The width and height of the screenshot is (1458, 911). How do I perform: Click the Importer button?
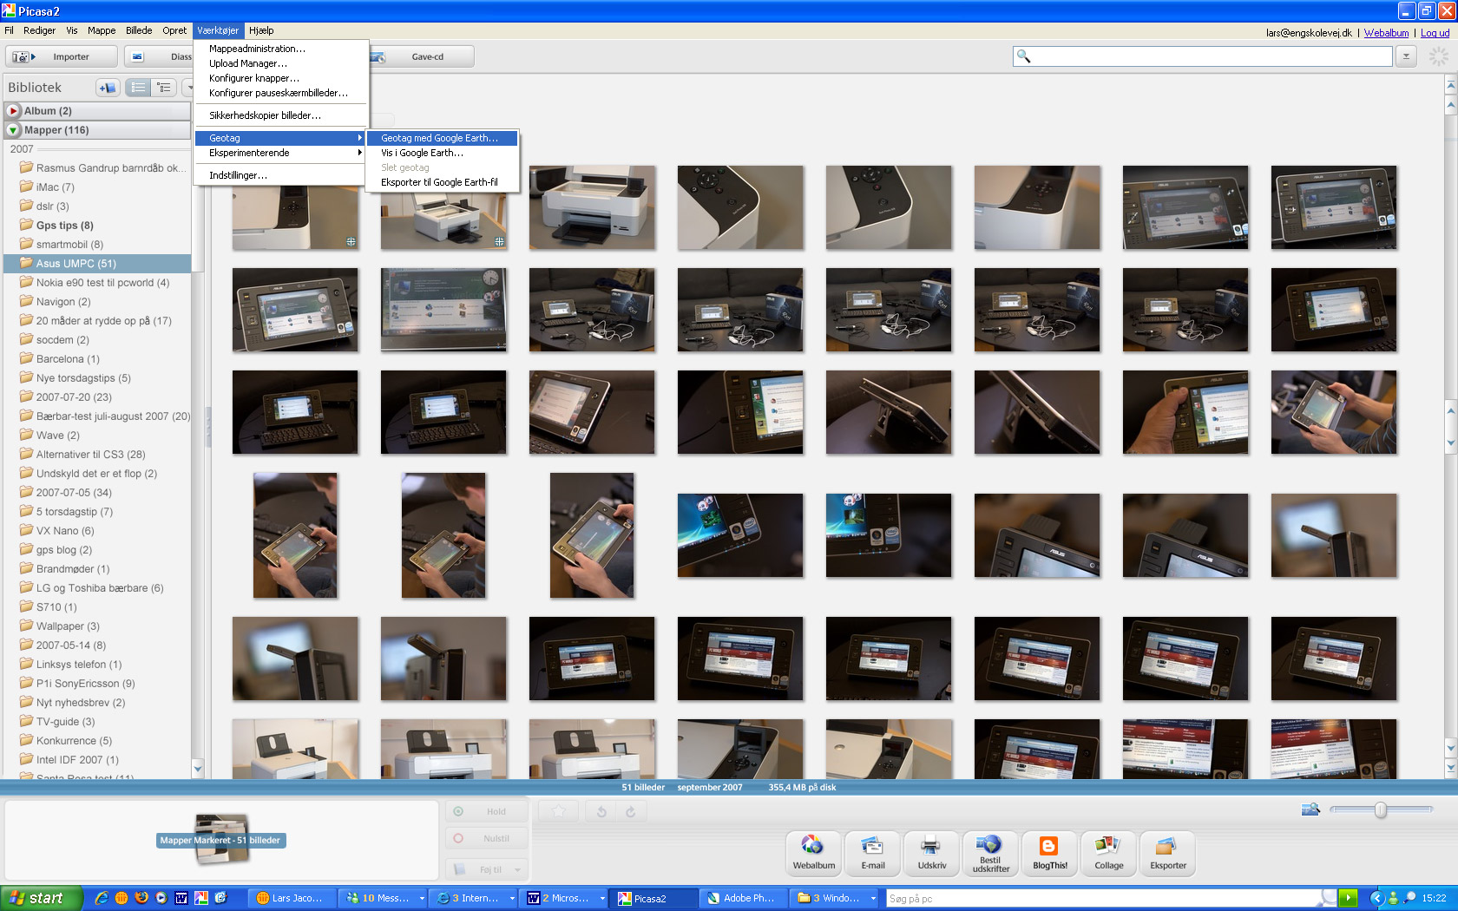pos(62,56)
